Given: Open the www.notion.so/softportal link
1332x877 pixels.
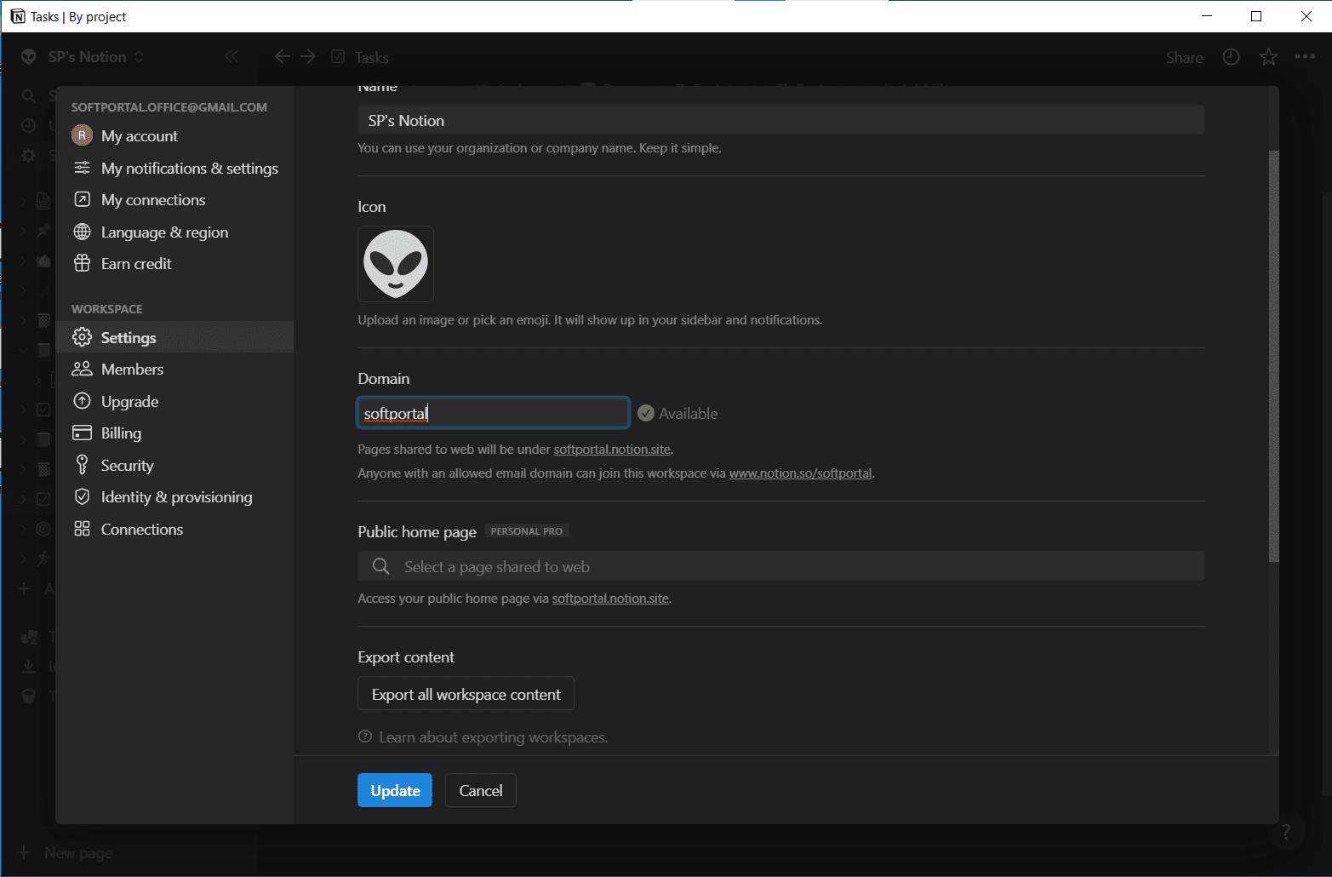Looking at the screenshot, I should click(800, 473).
